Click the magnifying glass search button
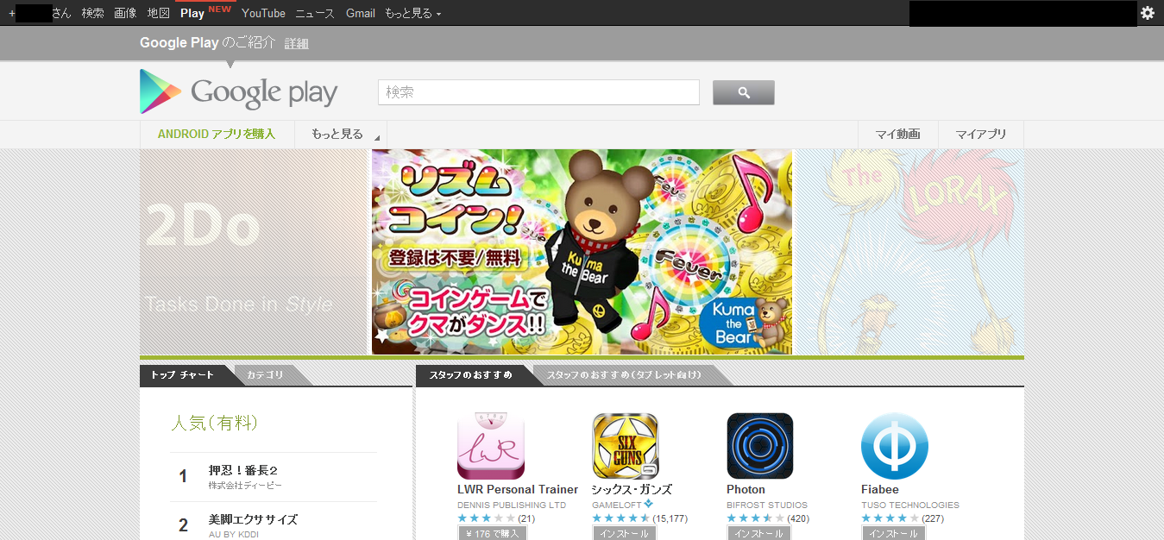Screen dimensions: 1164x540 (x=743, y=92)
